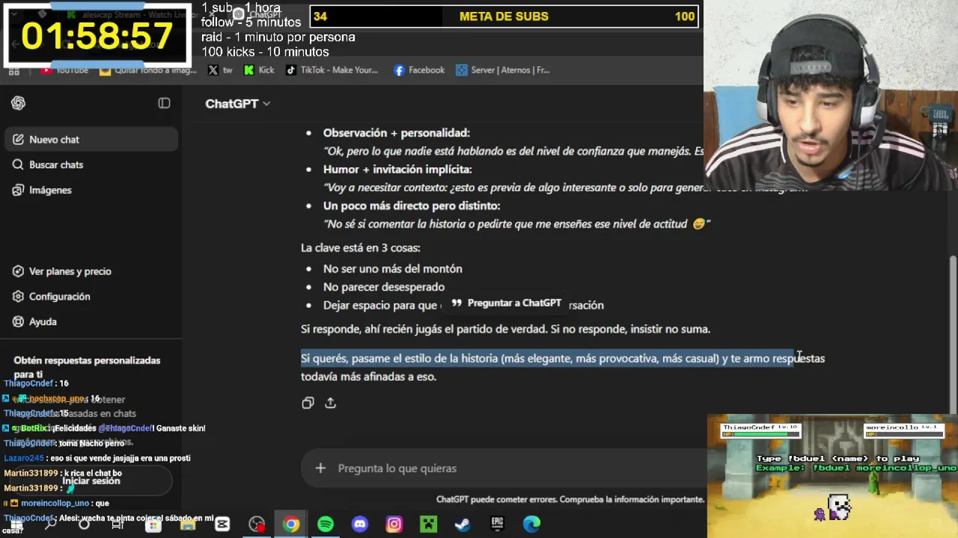Click the BotRix 'Felicidades' chat message
958x538 pixels.
pos(105,429)
